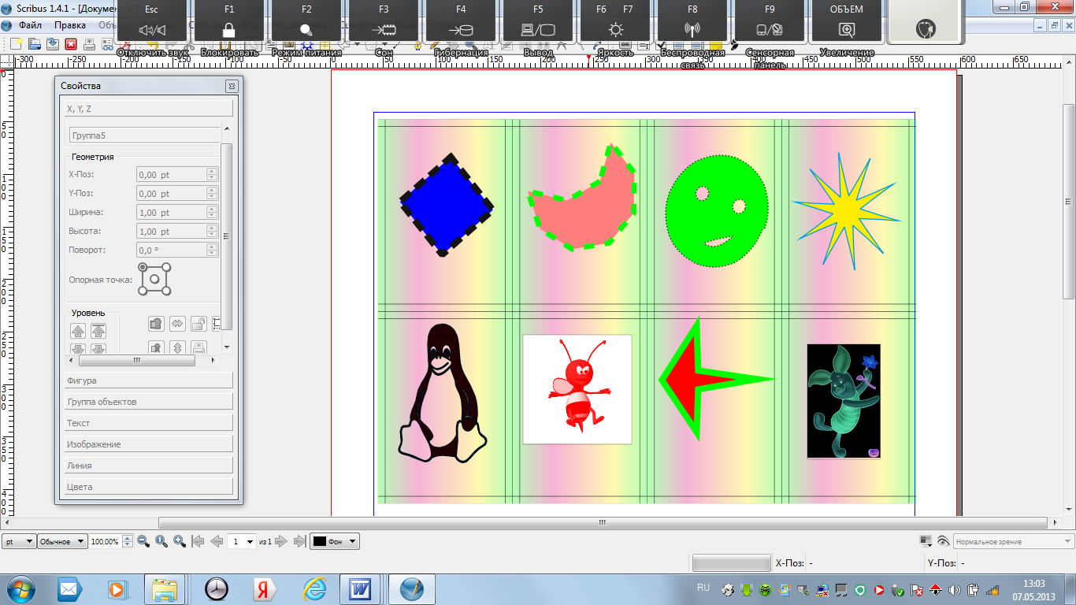
Task: Raise object one level in Уровень
Action: 78,331
